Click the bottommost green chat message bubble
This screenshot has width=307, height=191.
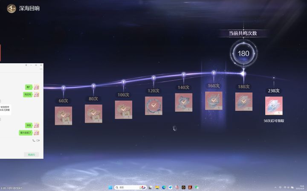coord(26,133)
